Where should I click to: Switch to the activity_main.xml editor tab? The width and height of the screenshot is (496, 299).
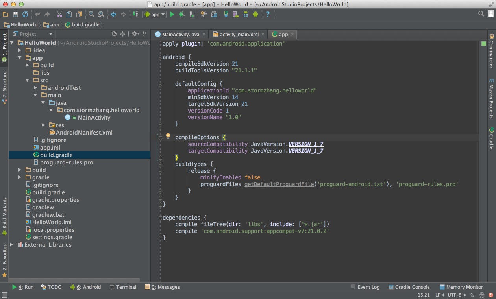tap(239, 34)
